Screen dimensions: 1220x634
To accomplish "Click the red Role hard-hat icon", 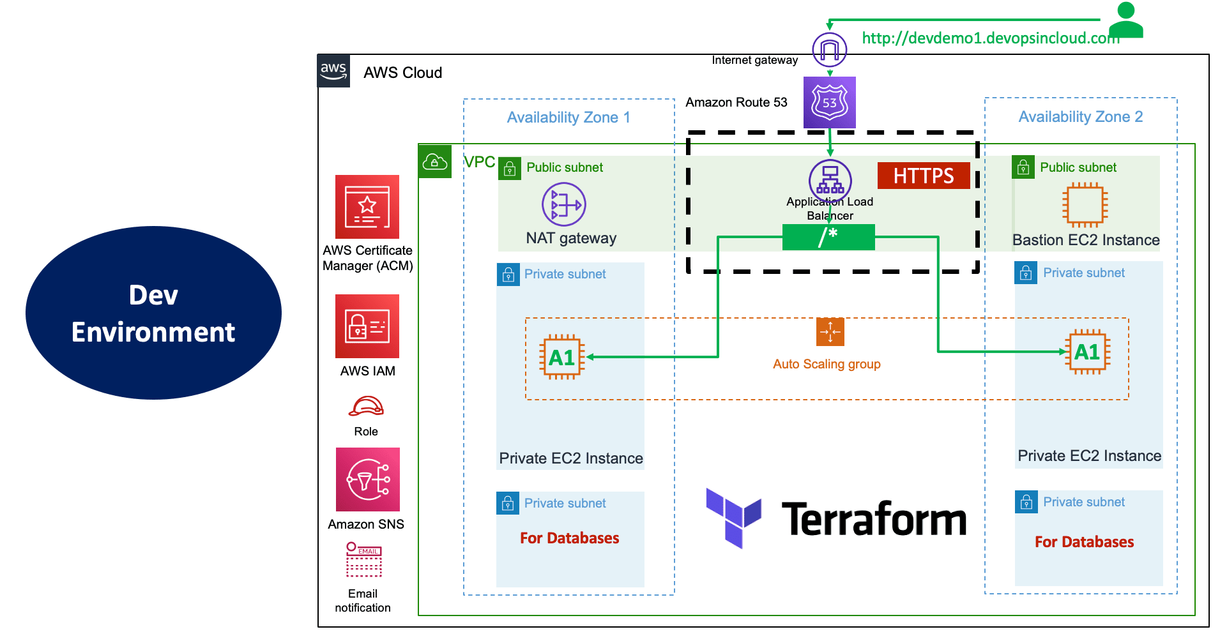I will (x=366, y=406).
